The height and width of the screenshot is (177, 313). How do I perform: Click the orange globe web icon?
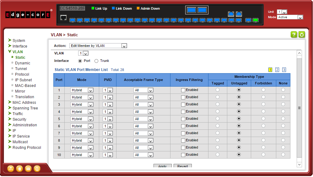point(37,169)
